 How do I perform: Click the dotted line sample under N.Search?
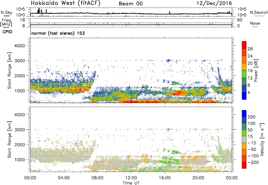[259, 16]
